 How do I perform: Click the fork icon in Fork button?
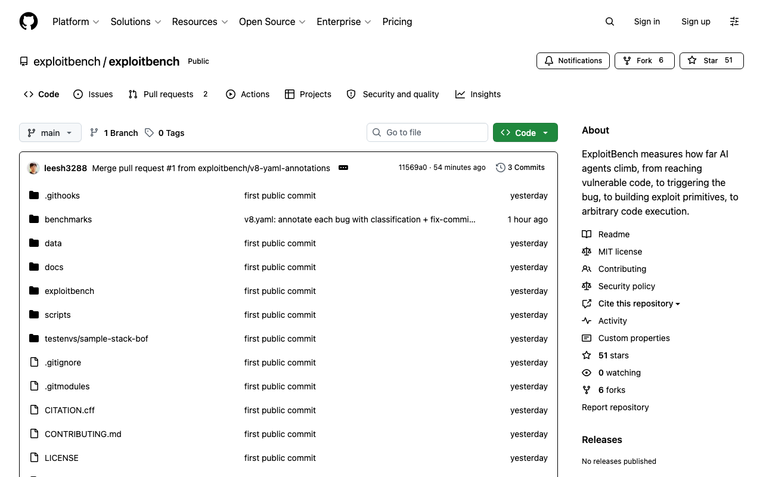627,61
